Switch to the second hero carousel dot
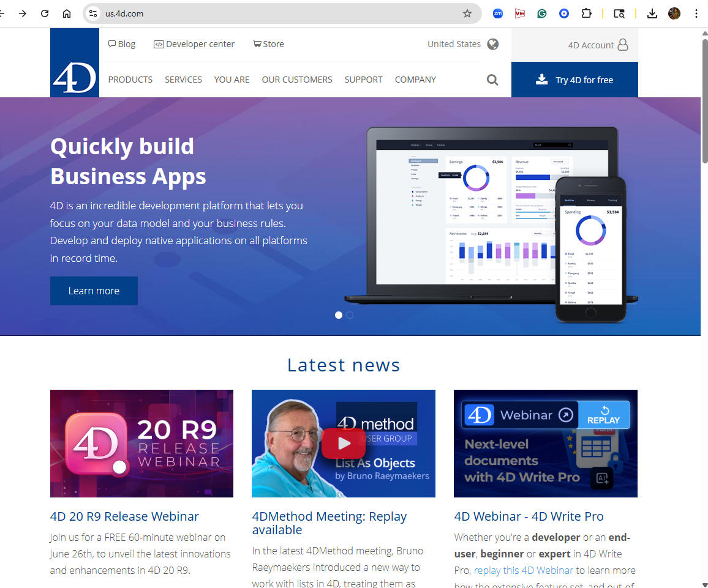Viewport: 708px width, 588px height. pyautogui.click(x=350, y=315)
